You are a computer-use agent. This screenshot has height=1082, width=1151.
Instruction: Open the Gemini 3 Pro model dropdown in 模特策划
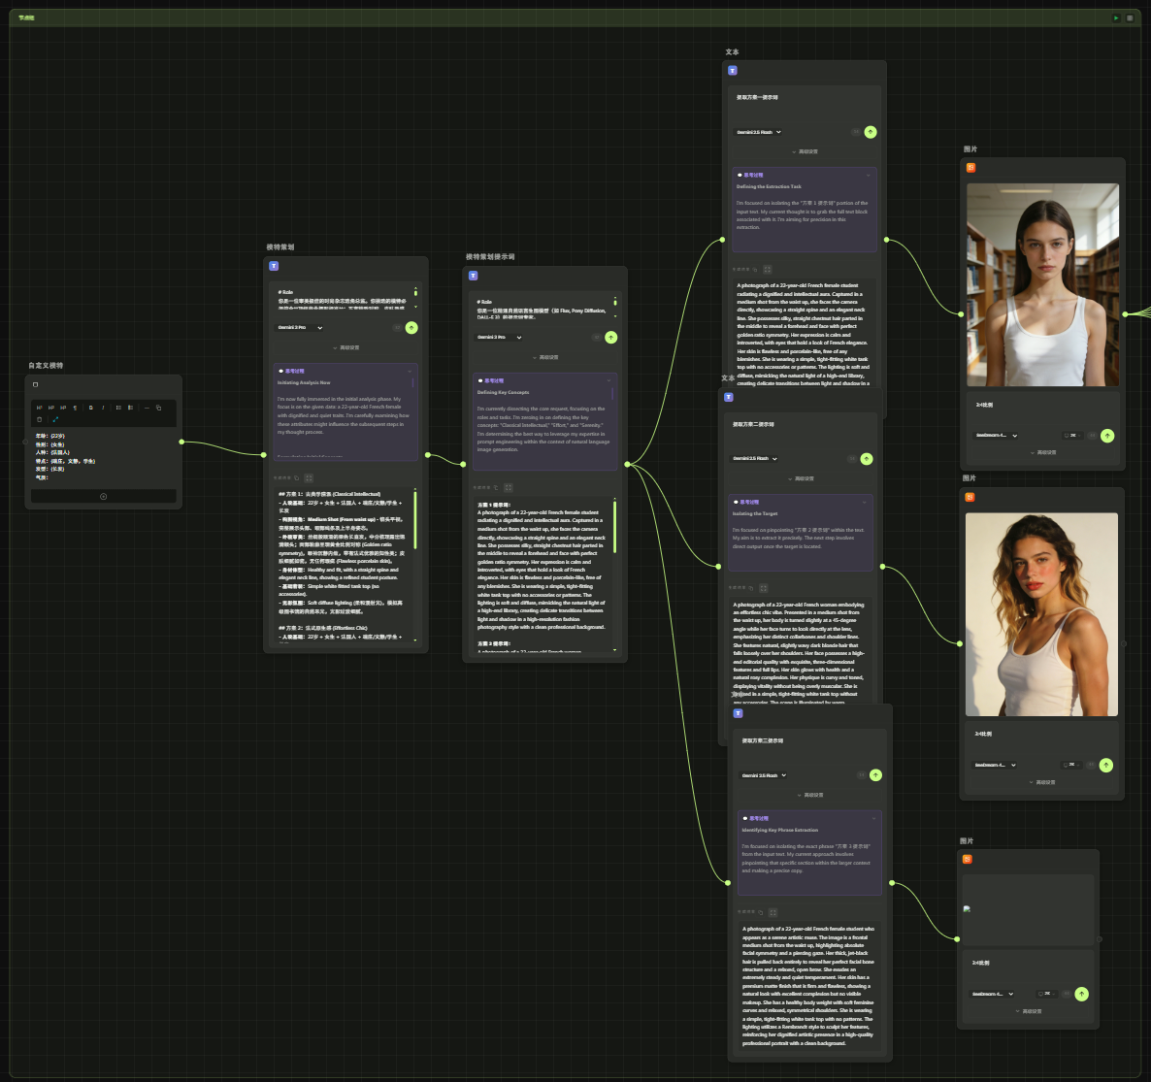[301, 328]
